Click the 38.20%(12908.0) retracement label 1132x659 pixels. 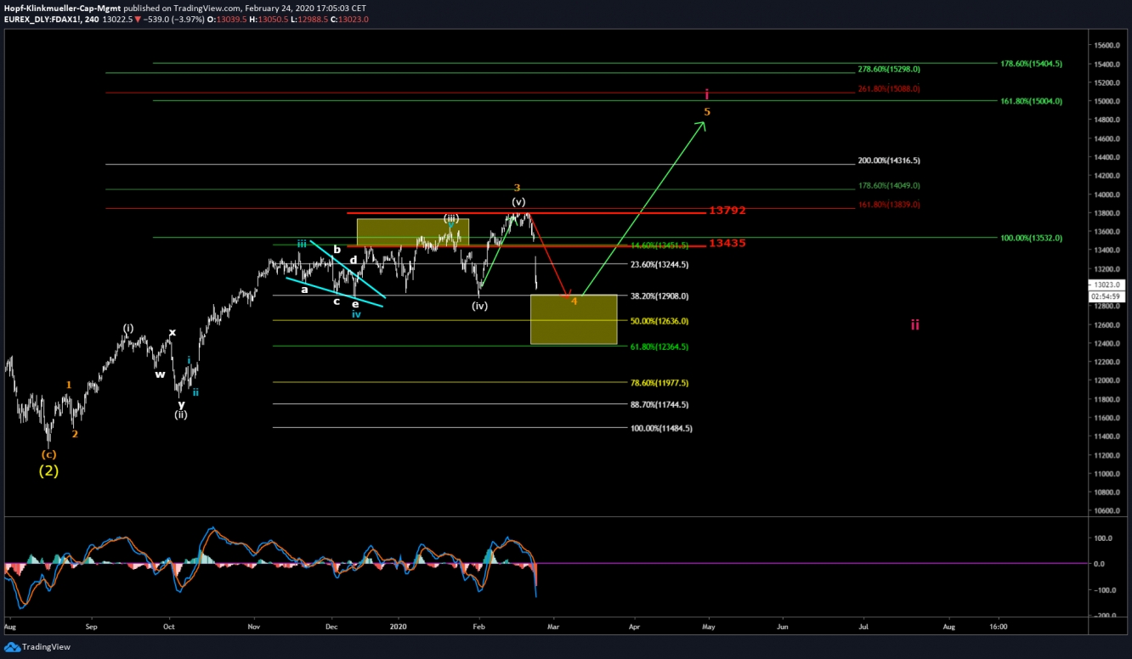tap(659, 296)
